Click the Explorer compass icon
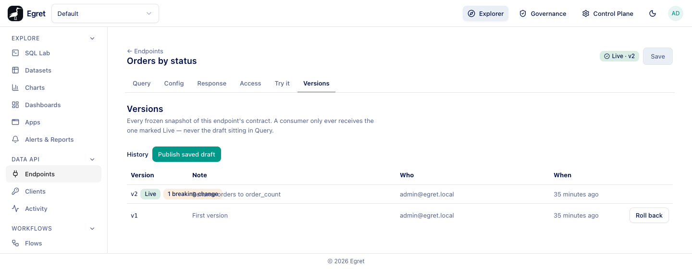This screenshot has width=692, height=269. click(471, 13)
